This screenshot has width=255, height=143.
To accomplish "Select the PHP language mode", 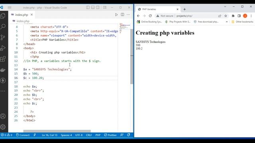I will tap(98, 135).
